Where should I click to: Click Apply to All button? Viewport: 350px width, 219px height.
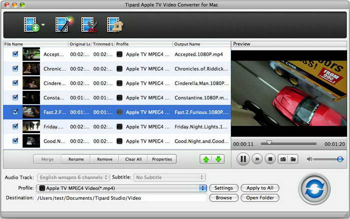(260, 188)
